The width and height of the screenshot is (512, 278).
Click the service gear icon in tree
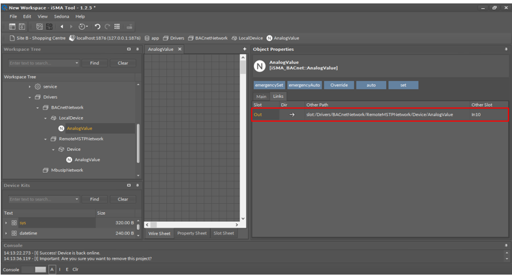tap(38, 87)
